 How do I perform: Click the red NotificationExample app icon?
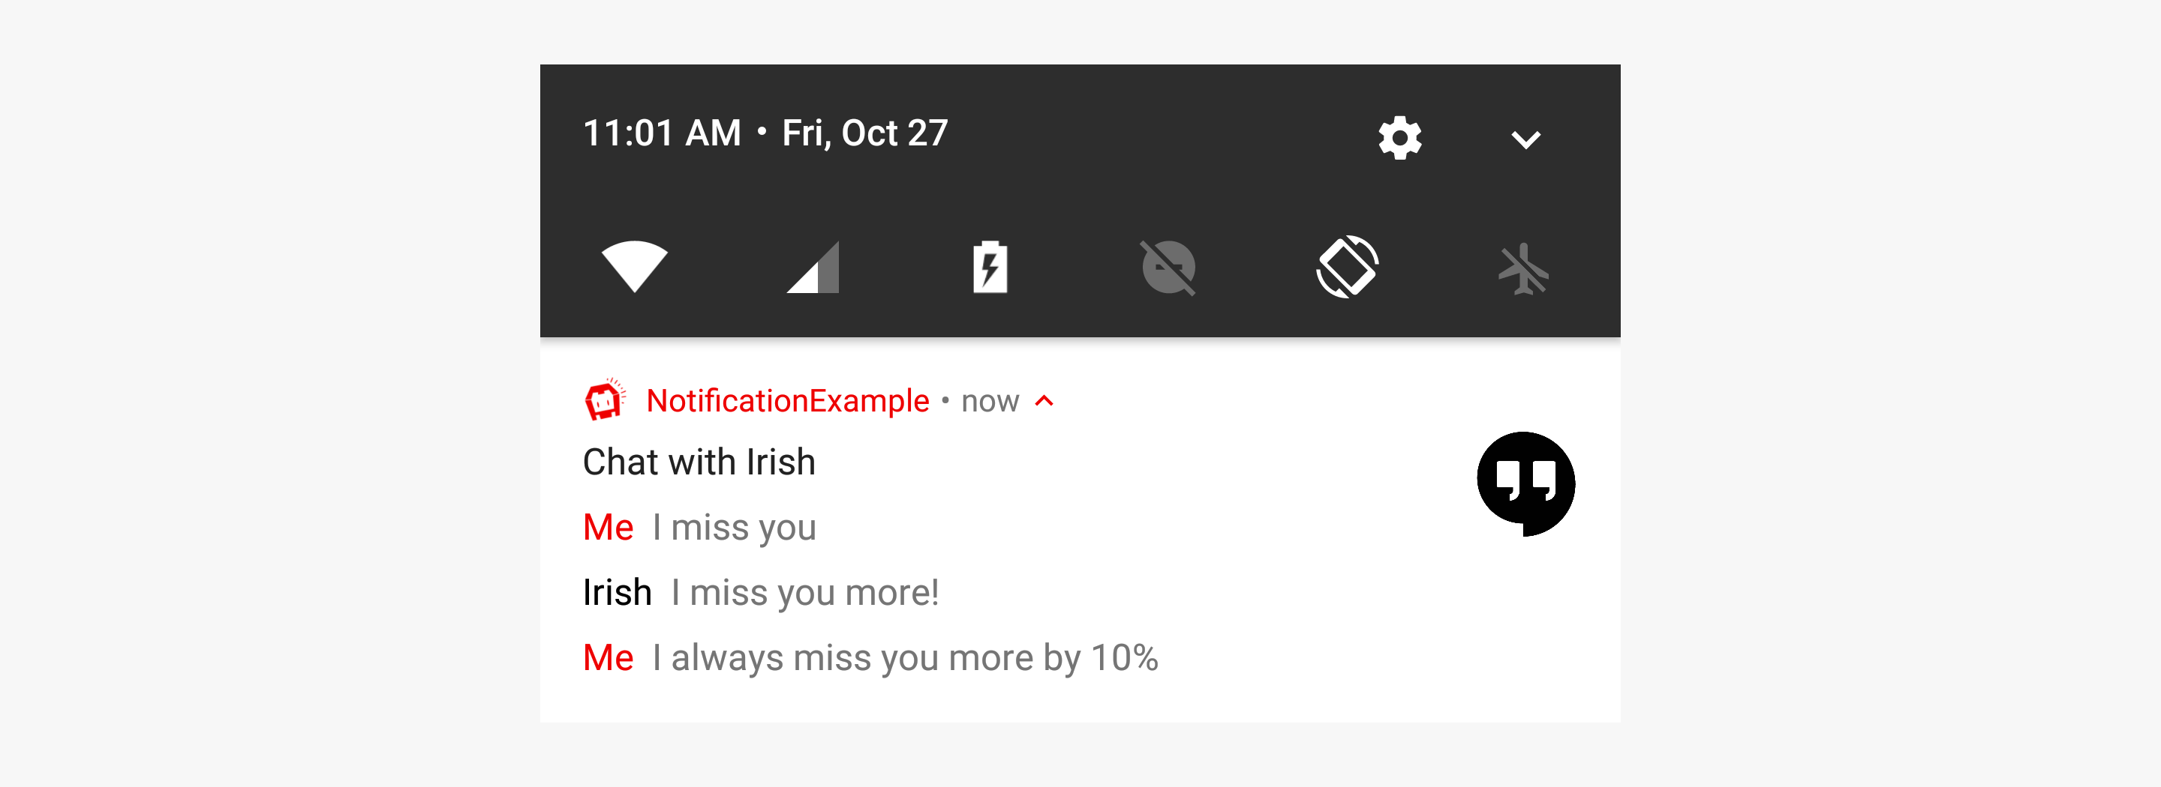604,399
